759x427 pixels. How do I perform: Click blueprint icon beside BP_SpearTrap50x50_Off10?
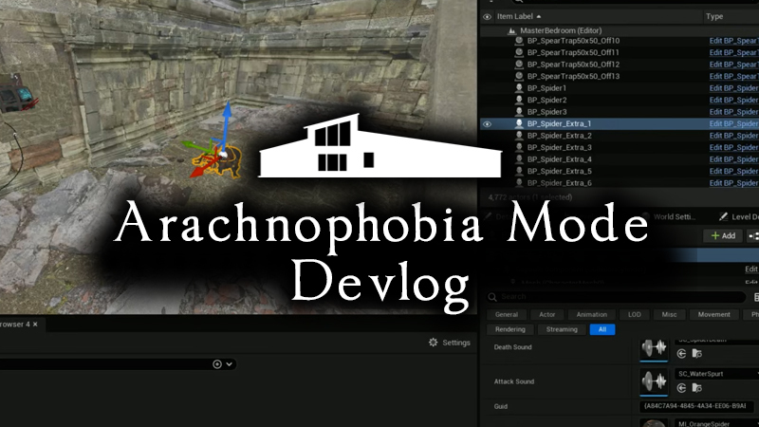(519, 41)
